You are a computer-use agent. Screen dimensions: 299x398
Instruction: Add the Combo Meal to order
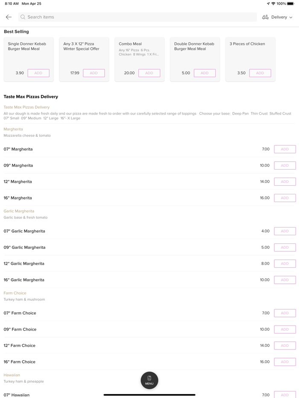coord(149,73)
